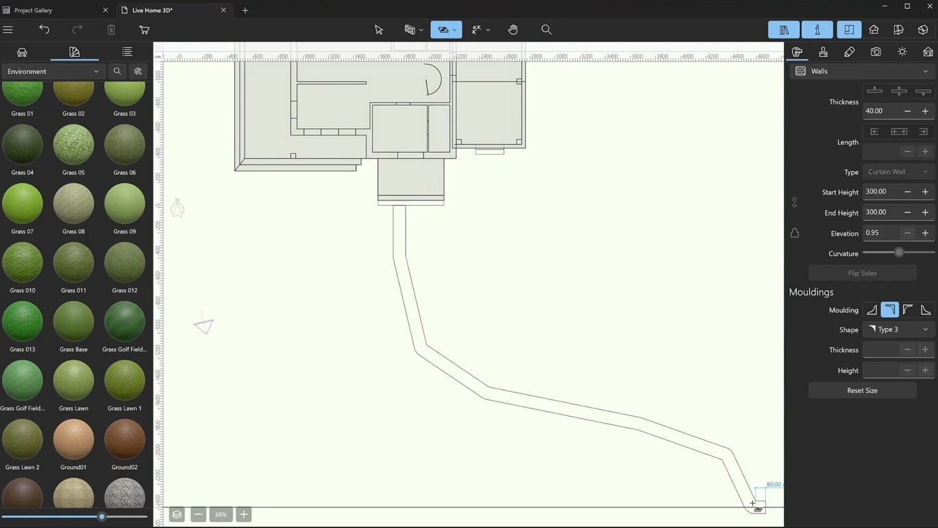Open the materials brush inspector tab
The width and height of the screenshot is (938, 528).
(x=849, y=52)
